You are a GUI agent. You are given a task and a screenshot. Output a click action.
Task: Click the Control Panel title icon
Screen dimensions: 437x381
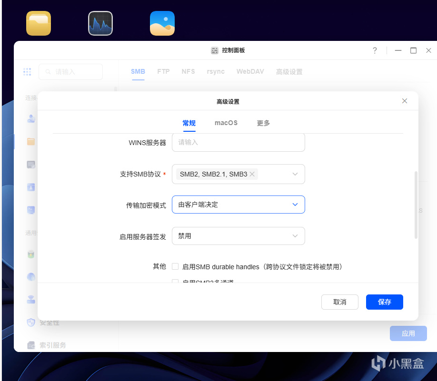215,50
